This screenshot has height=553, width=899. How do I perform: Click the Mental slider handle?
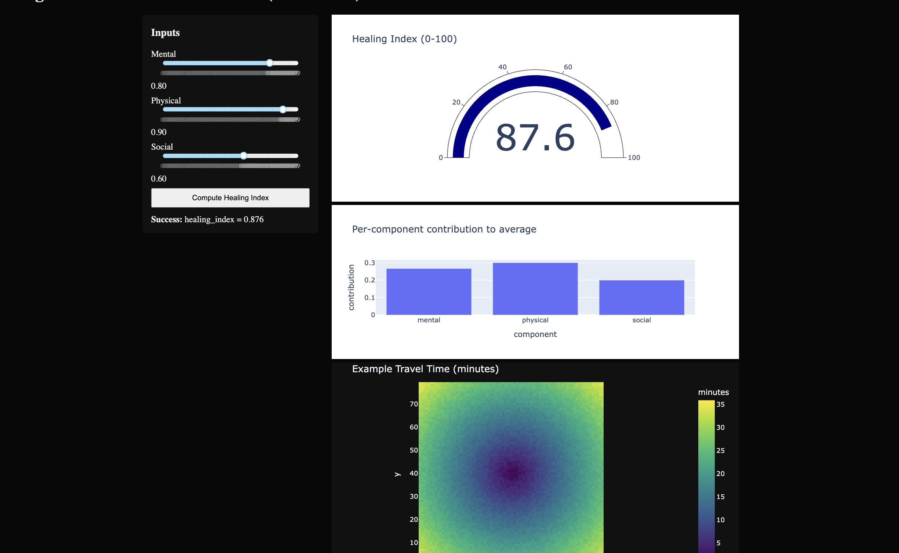click(x=270, y=63)
